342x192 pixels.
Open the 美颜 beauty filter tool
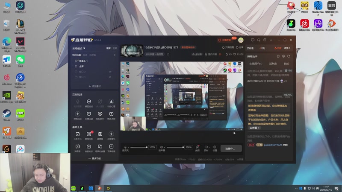[x=198, y=148]
